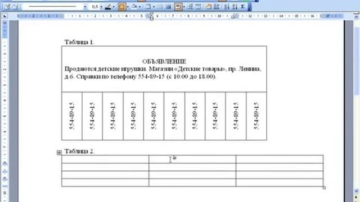Click the right indent marker on ruler
This screenshot has width=360, height=202.
pyautogui.click(x=233, y=17)
